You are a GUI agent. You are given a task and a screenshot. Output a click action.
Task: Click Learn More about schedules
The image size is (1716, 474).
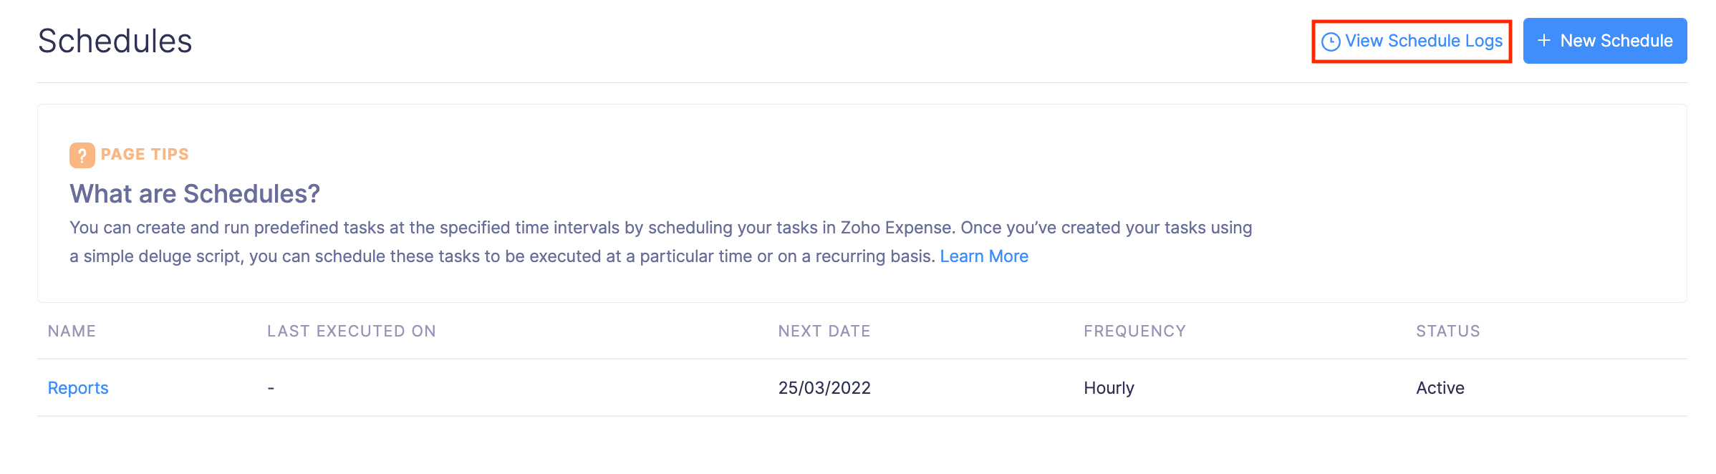[x=985, y=256]
